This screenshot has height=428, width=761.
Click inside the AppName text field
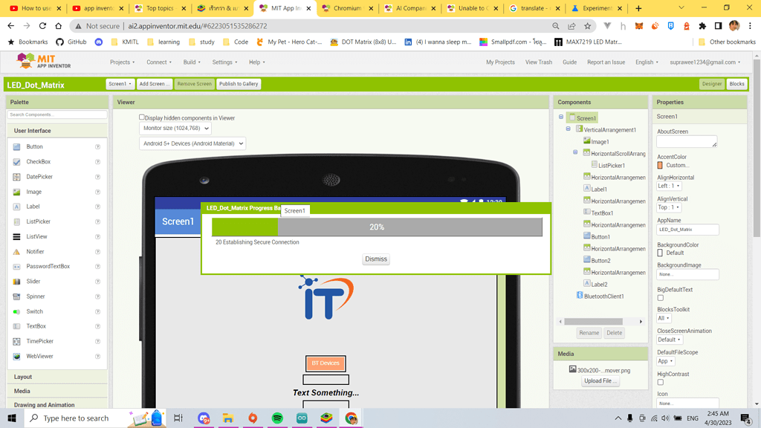tap(687, 229)
